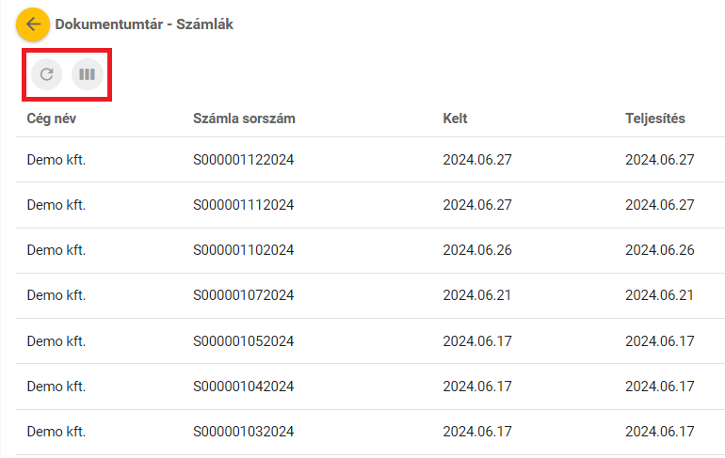The image size is (725, 458).
Task: Open invoice S000001032024
Action: 244,431
